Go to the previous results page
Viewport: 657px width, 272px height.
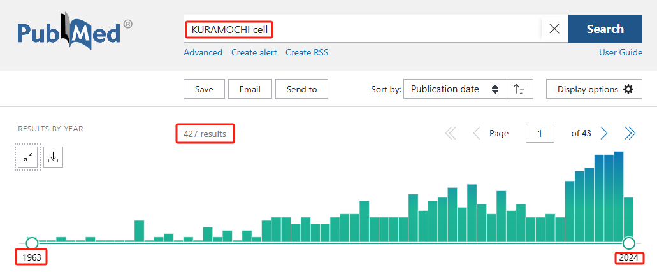(476, 133)
